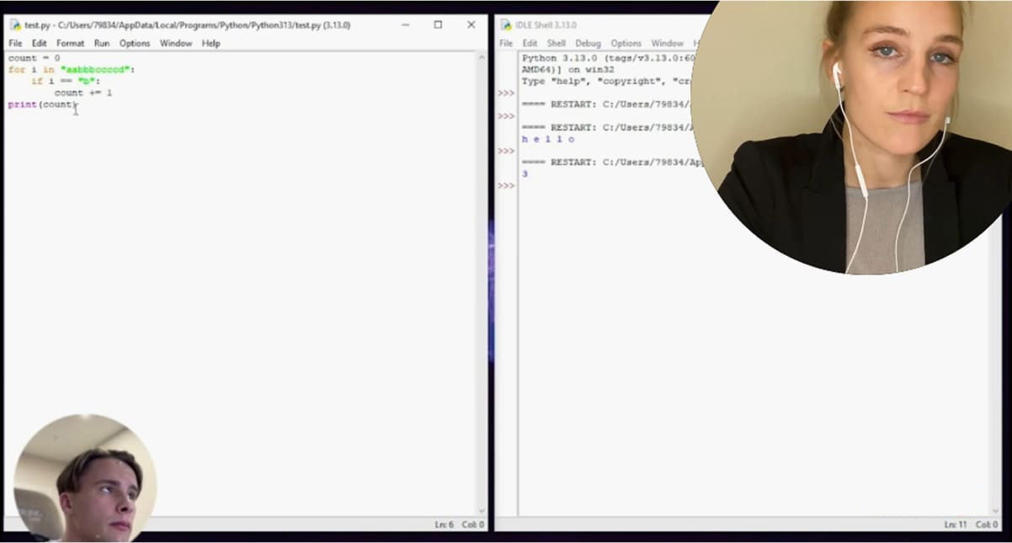Open the Run menu
This screenshot has height=543, width=1012.
tap(102, 44)
